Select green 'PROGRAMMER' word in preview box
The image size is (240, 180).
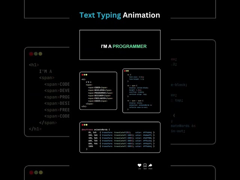tap(130, 46)
